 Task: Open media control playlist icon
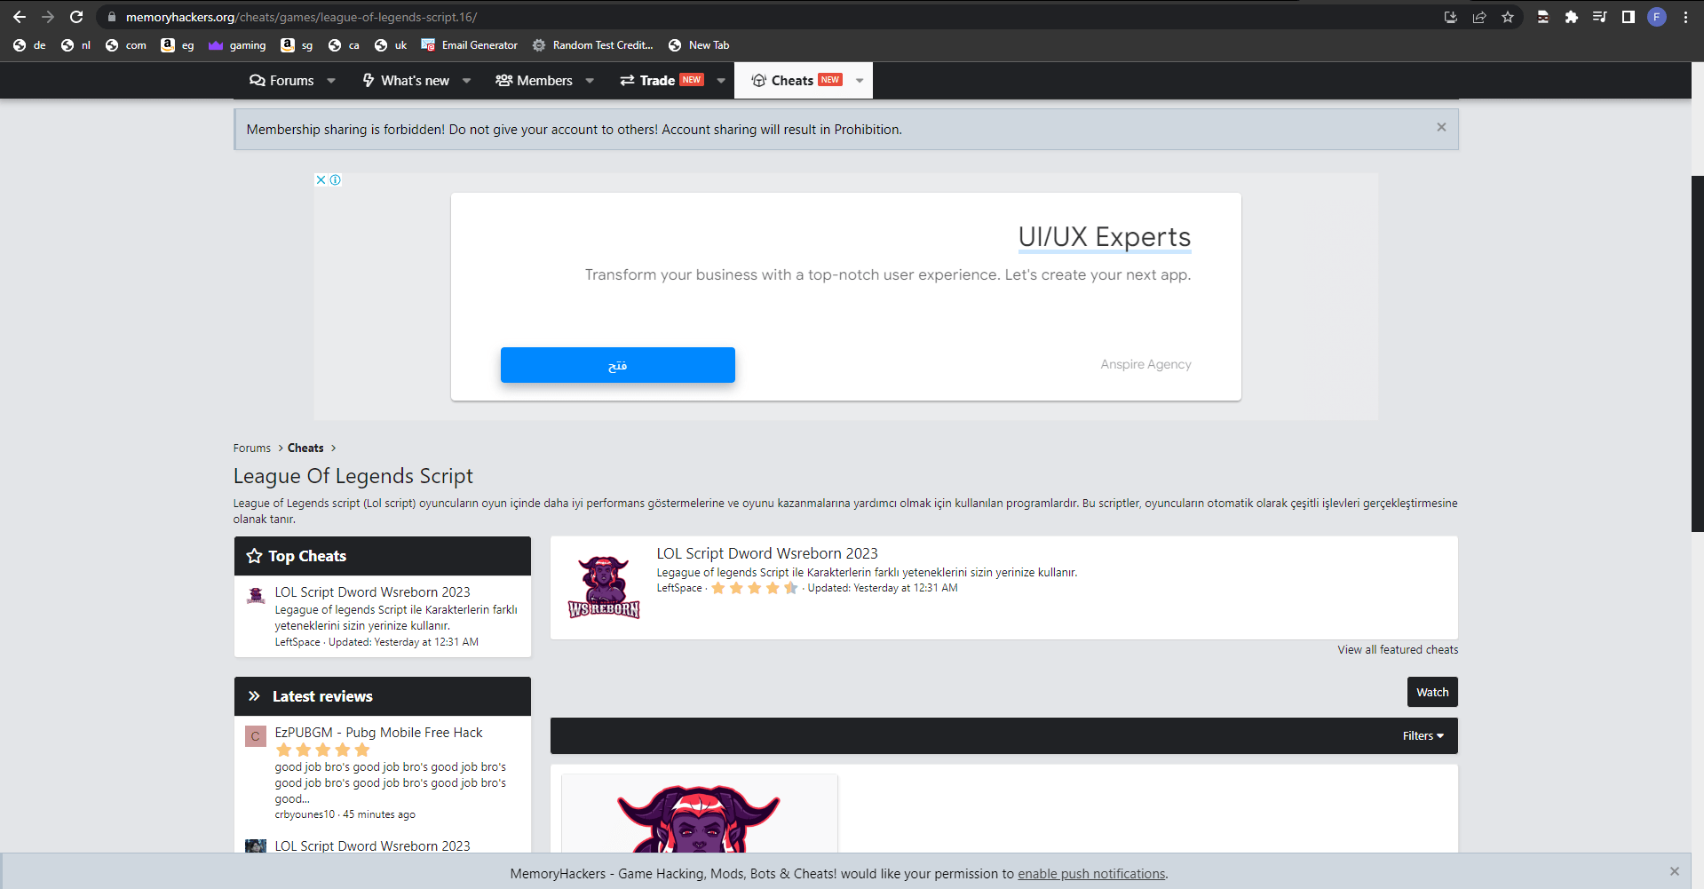pos(1600,17)
